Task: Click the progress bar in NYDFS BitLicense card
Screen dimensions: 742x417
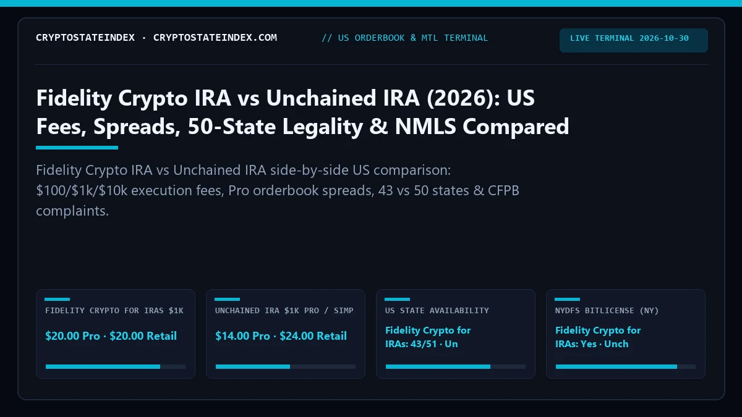Action: pos(626,366)
